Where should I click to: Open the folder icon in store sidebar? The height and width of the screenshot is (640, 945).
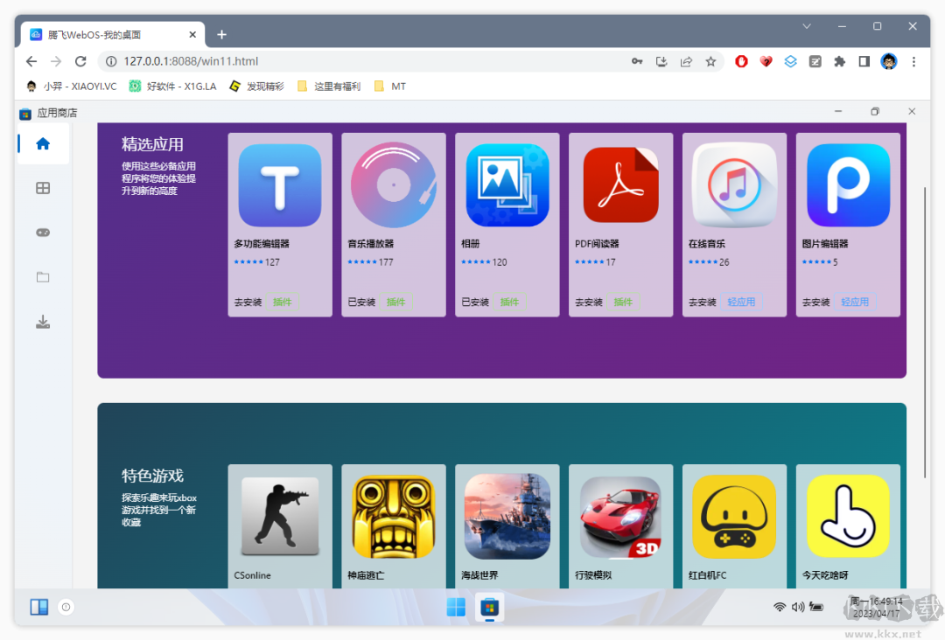[43, 277]
